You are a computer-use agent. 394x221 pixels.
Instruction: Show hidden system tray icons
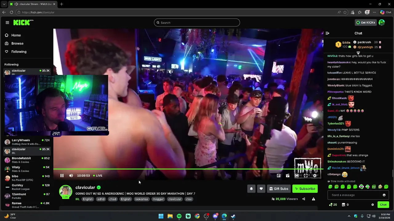[x=349, y=216]
